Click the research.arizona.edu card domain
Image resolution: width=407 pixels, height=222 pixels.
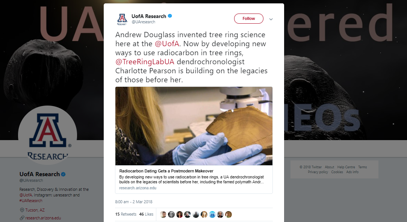pos(138,188)
